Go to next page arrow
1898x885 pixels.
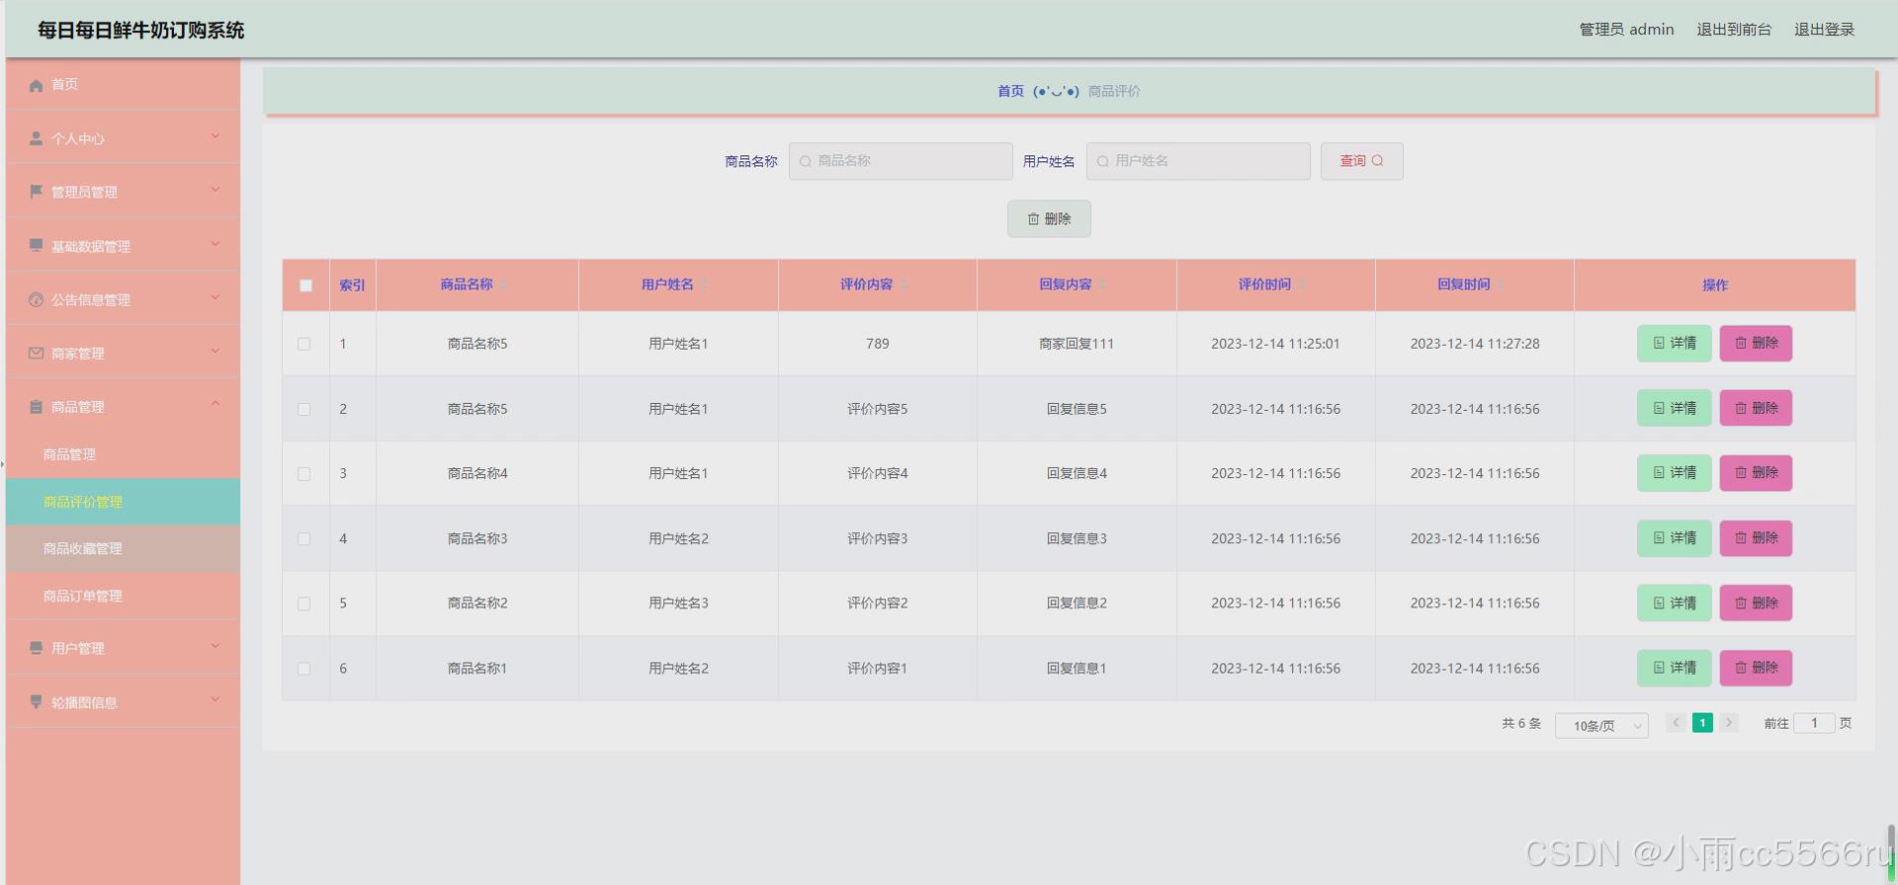[1729, 723]
